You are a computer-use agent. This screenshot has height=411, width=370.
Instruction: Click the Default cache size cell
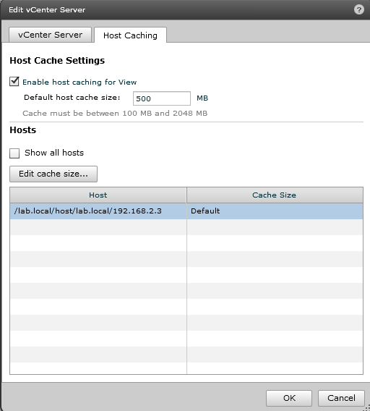[275, 211]
